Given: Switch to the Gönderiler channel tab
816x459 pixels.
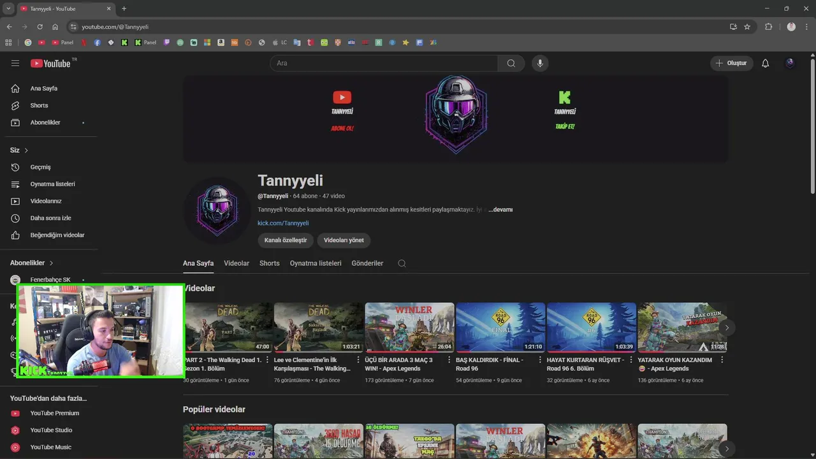Looking at the screenshot, I should pyautogui.click(x=367, y=263).
